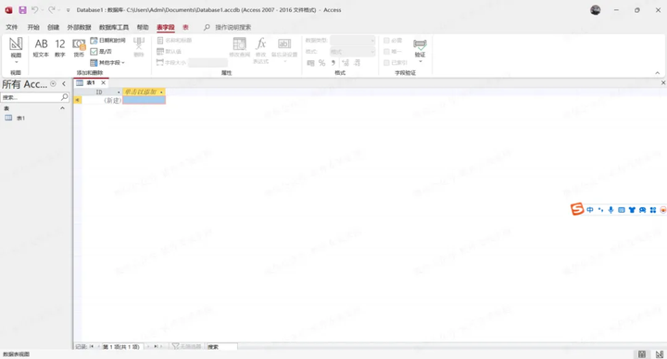This screenshot has width=667, height=359.
Task: Click the 名称和标题 (Name & Caption) item
Action: (x=174, y=41)
